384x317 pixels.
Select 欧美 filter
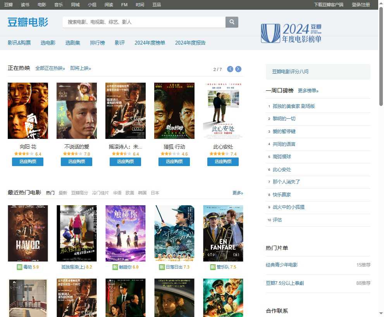130,193
